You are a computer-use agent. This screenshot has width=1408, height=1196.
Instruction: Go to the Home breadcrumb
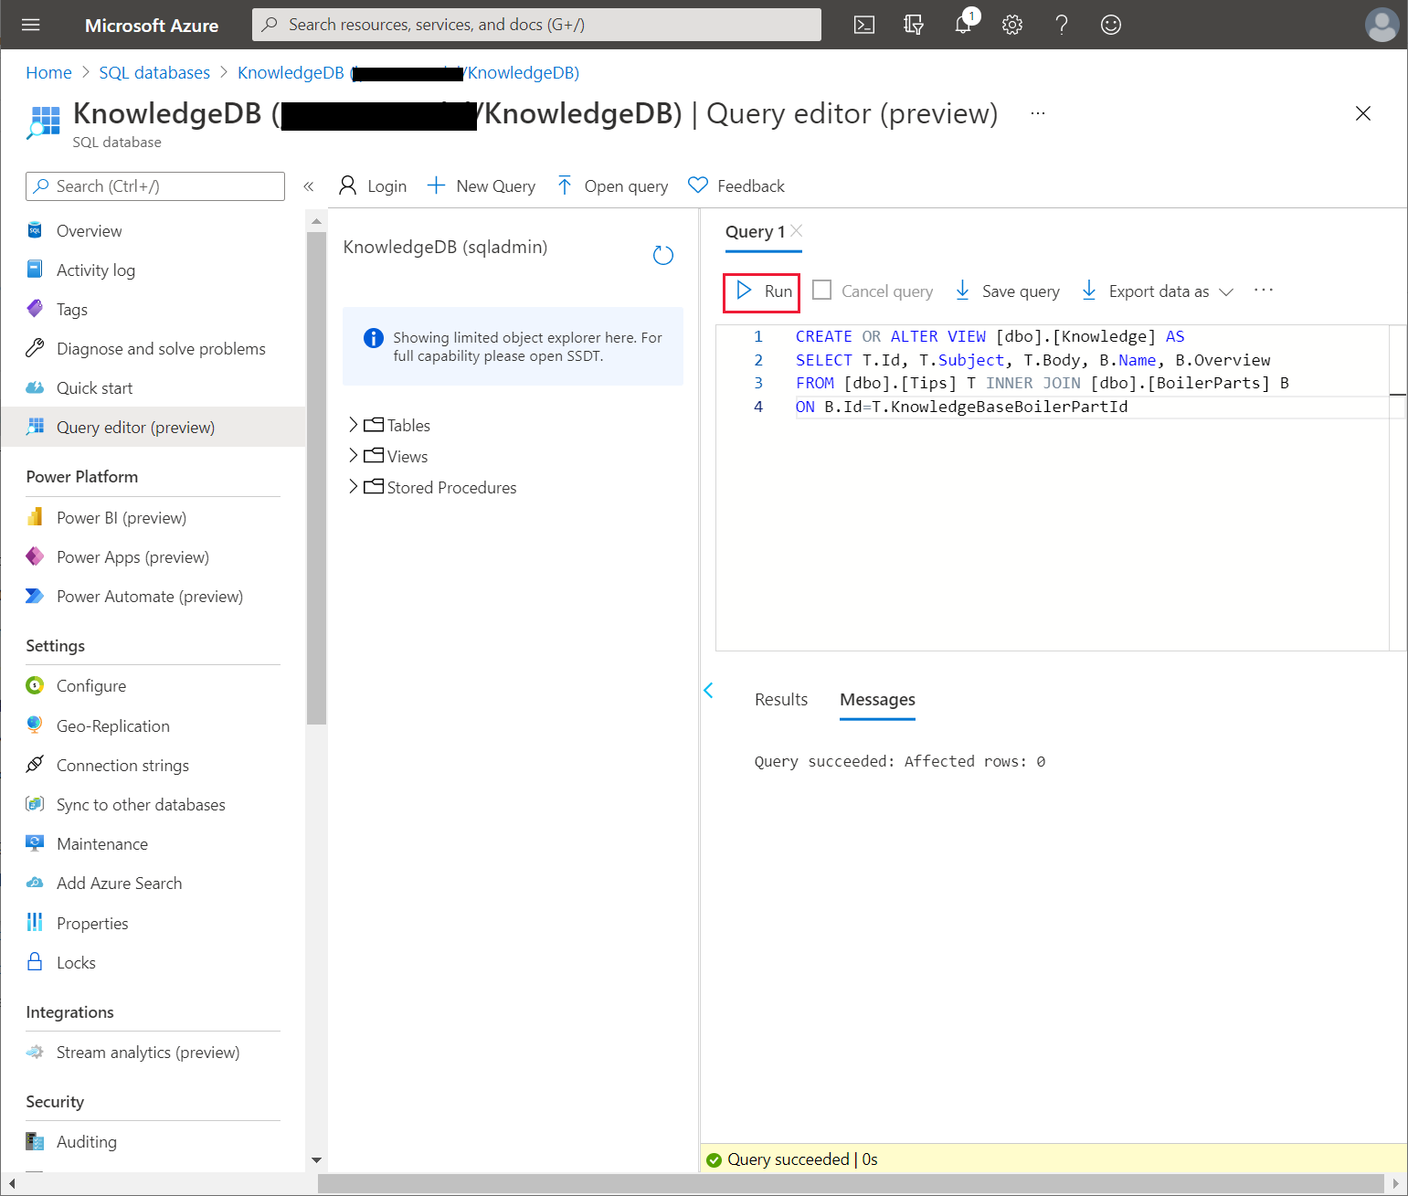click(x=48, y=73)
